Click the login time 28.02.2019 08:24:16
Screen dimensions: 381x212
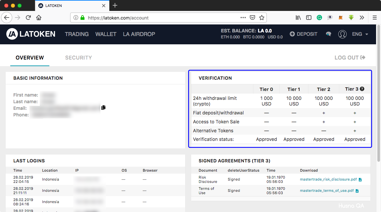tap(23, 202)
